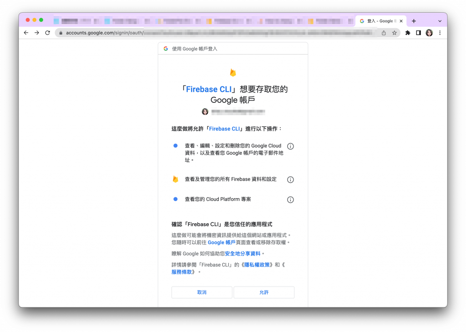
Task: Reload the page with refresh icon
Action: click(x=47, y=33)
